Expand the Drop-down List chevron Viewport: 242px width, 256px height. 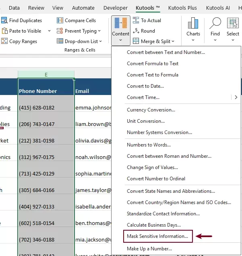(100, 41)
